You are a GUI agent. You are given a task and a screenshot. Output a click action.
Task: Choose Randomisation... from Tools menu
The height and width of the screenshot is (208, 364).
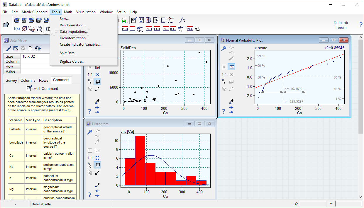click(x=73, y=25)
